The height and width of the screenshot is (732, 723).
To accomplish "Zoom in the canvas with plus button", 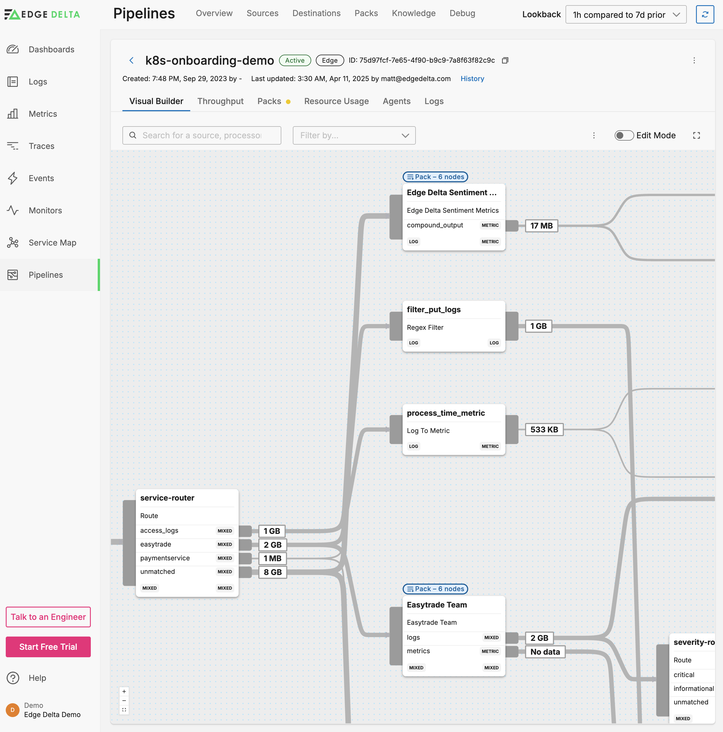I will (124, 691).
